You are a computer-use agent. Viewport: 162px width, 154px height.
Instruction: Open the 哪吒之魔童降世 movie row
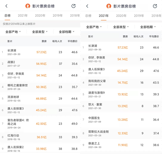coord(40,87)
